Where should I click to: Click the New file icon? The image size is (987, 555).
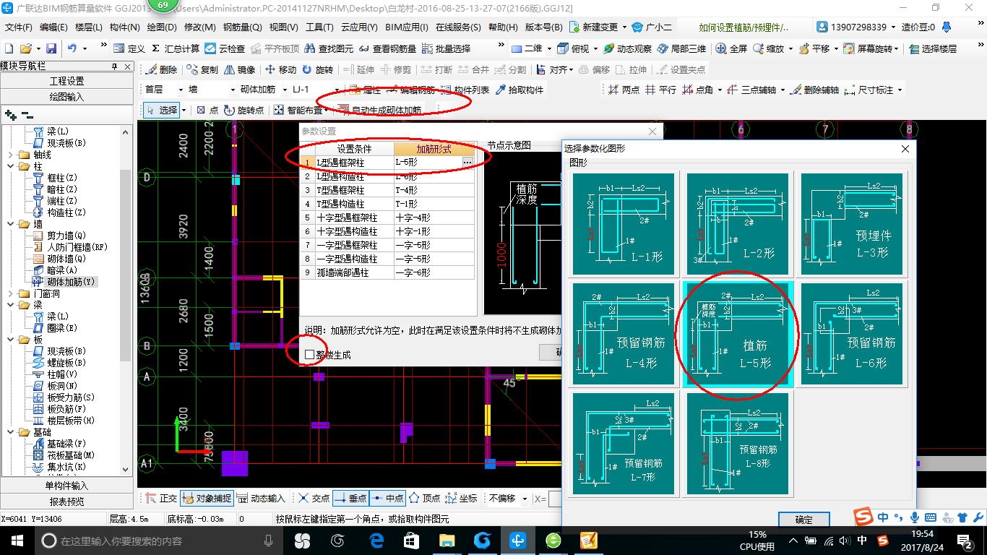click(9, 48)
